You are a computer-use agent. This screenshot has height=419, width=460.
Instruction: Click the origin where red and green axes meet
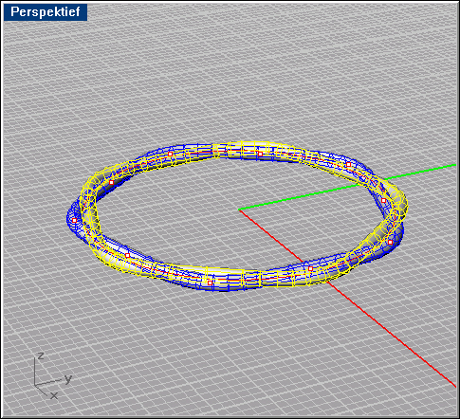click(x=239, y=209)
